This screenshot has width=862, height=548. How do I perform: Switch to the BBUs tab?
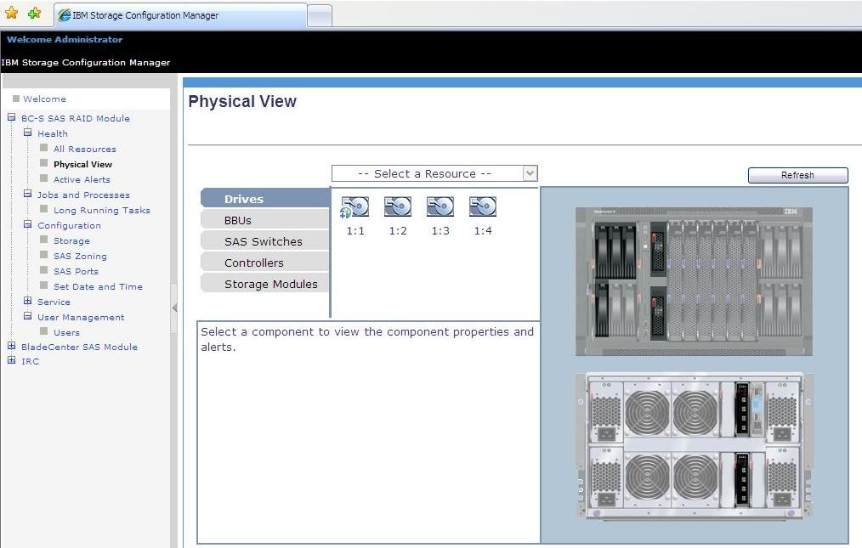[265, 220]
